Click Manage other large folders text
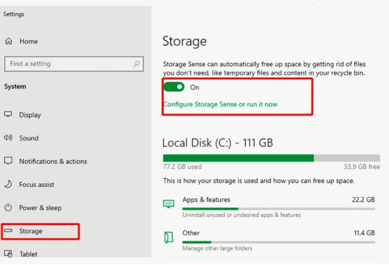389x265 pixels. point(217,248)
